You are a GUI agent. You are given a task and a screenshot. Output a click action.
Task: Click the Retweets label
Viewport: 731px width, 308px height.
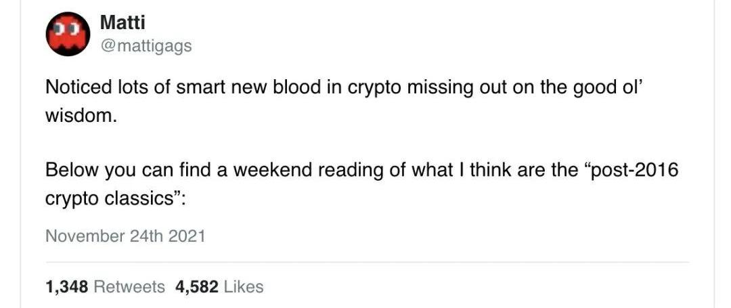(x=129, y=286)
